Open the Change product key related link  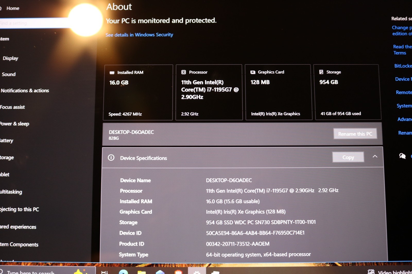click(x=402, y=31)
